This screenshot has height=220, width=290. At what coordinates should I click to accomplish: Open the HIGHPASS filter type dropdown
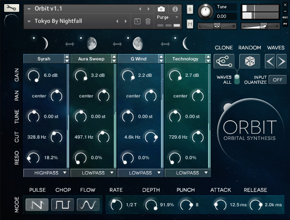(46, 173)
